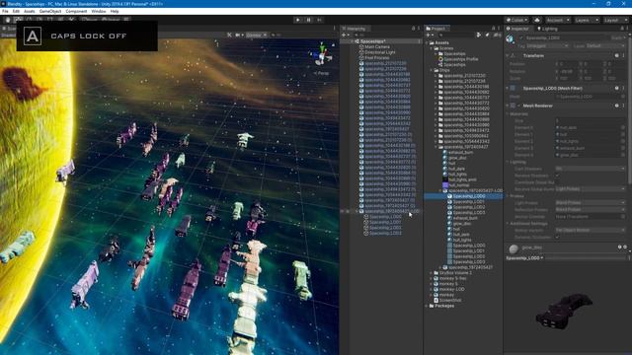Open Mesh Filter component help icon
Screen dimensions: 632x355
click(616, 88)
